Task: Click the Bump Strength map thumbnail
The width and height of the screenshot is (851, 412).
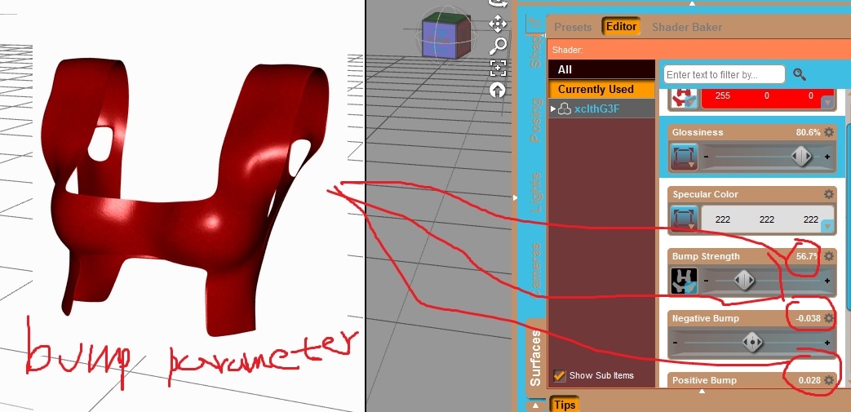Action: [684, 281]
